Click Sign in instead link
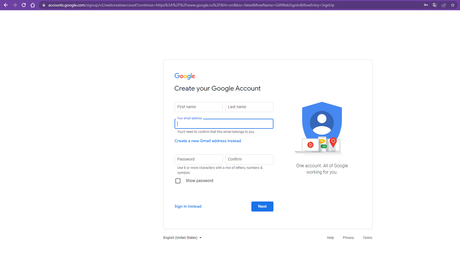Viewport: 460px width, 272px height. (188, 206)
